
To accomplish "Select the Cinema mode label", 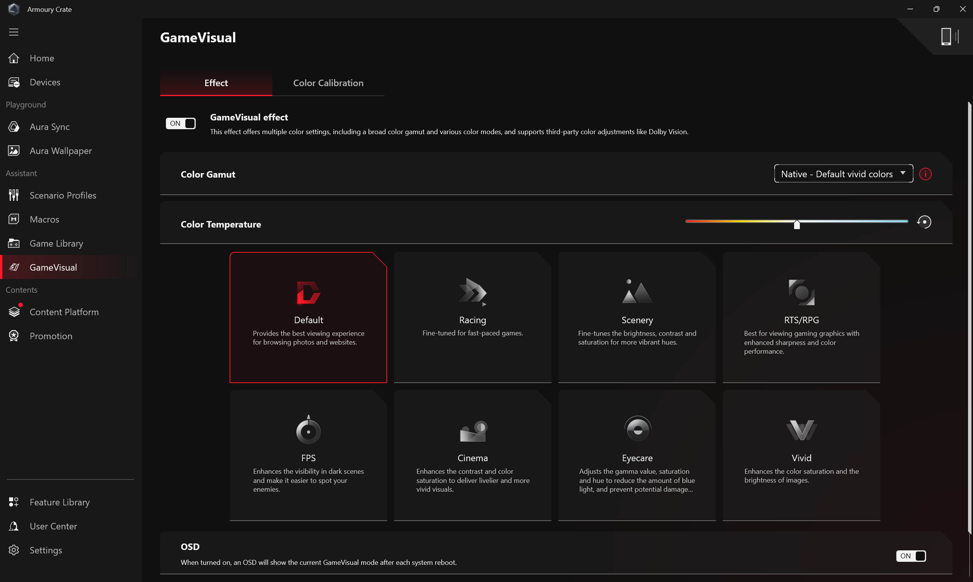I will [x=473, y=458].
